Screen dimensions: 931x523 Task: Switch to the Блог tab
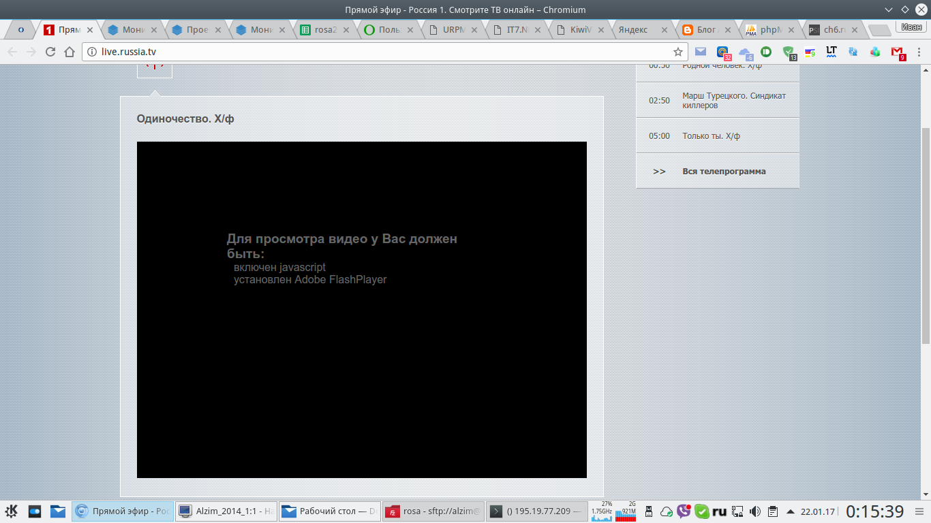tap(707, 30)
